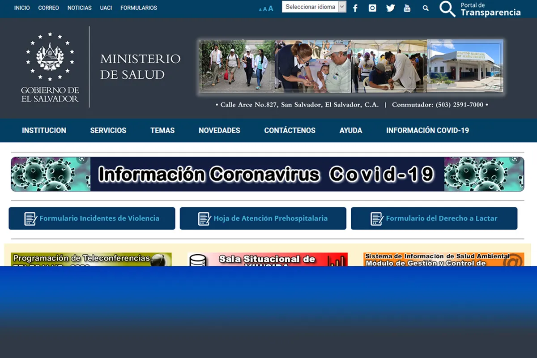Open the YouTube channel icon
This screenshot has width=537, height=358.
click(x=407, y=8)
